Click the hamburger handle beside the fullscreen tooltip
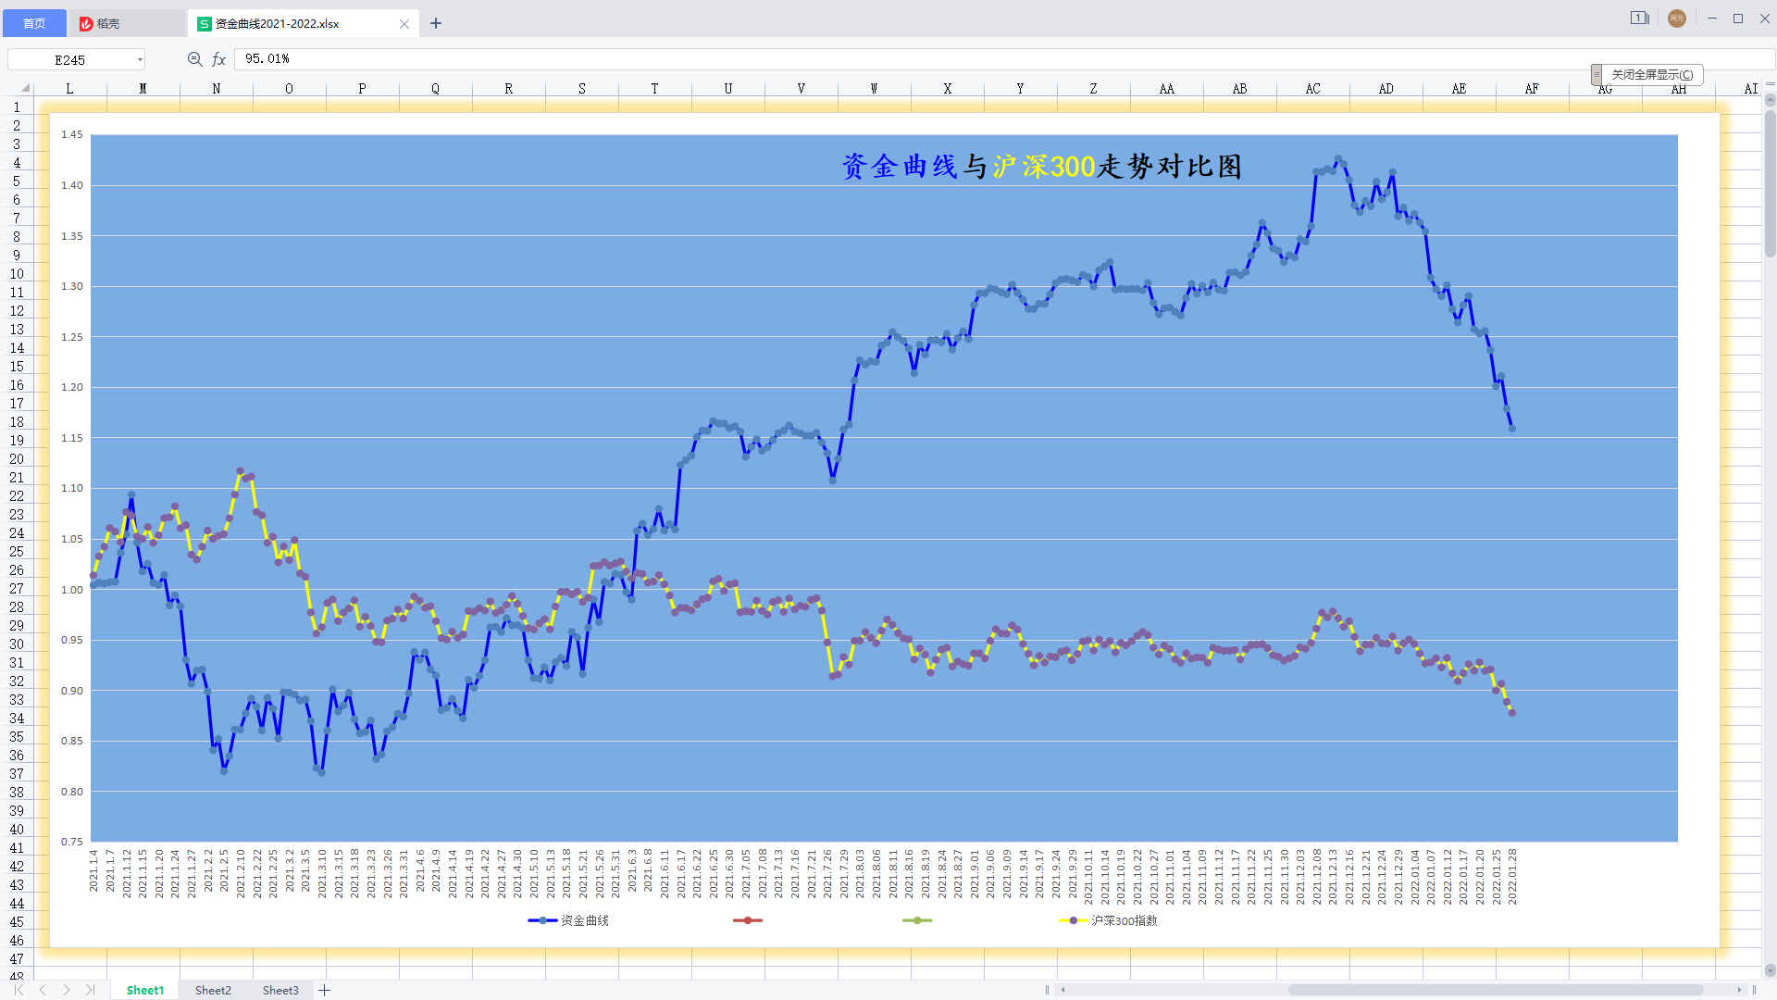Viewport: 1777px width, 1000px height. point(1595,74)
